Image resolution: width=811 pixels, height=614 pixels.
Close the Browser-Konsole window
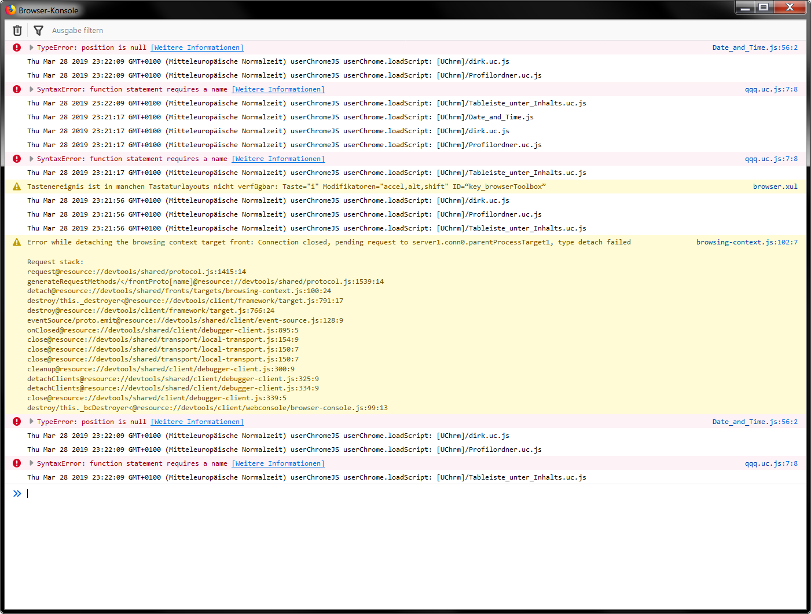[790, 8]
